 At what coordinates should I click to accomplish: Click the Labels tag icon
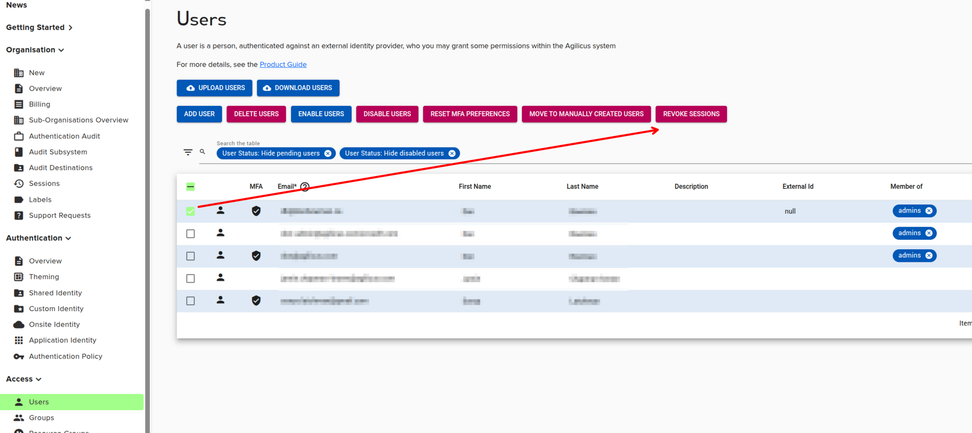tap(19, 200)
